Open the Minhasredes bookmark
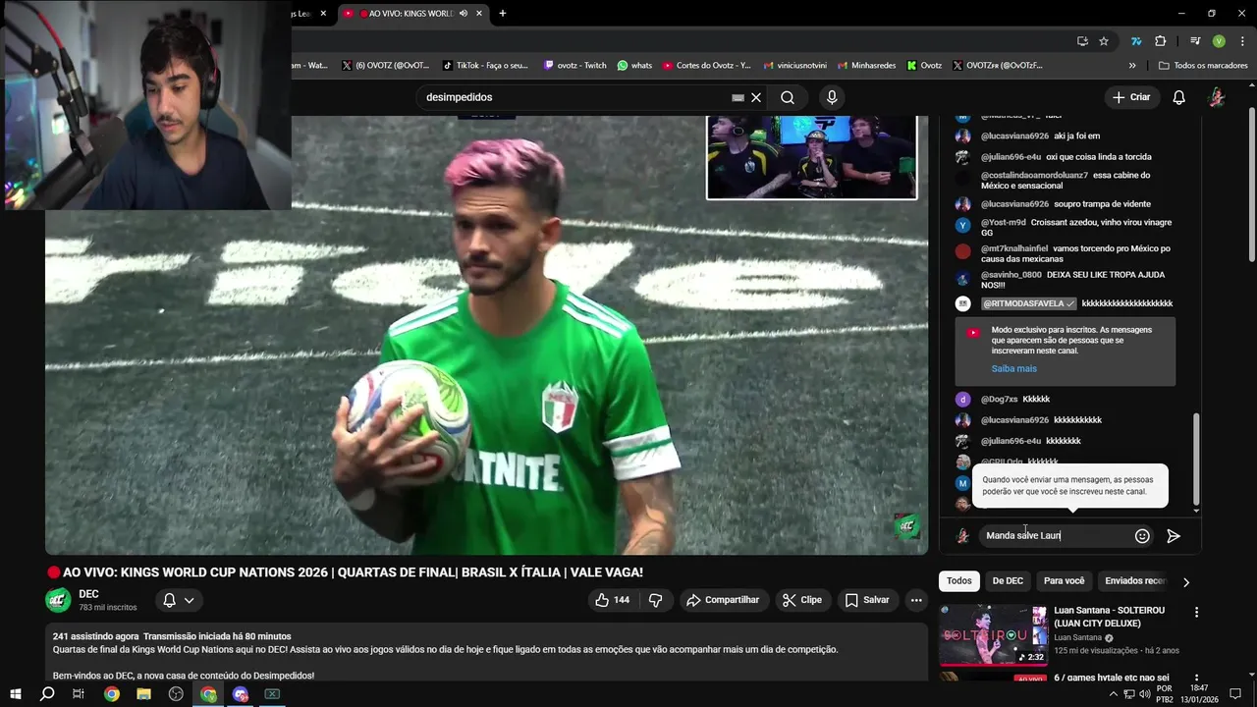The width and height of the screenshot is (1257, 707). tap(865, 66)
